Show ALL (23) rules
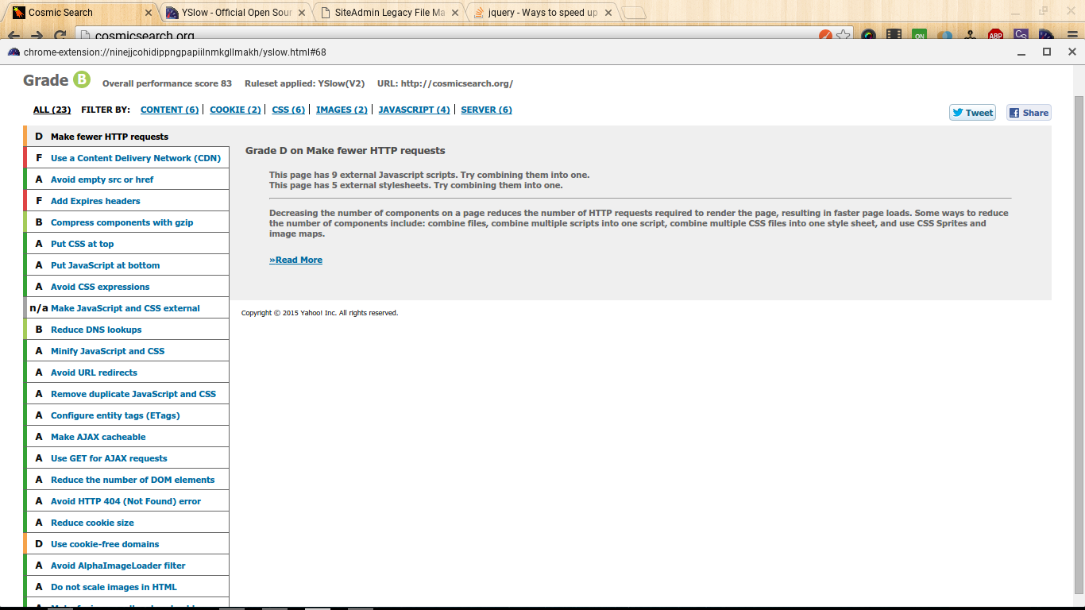 tap(52, 110)
